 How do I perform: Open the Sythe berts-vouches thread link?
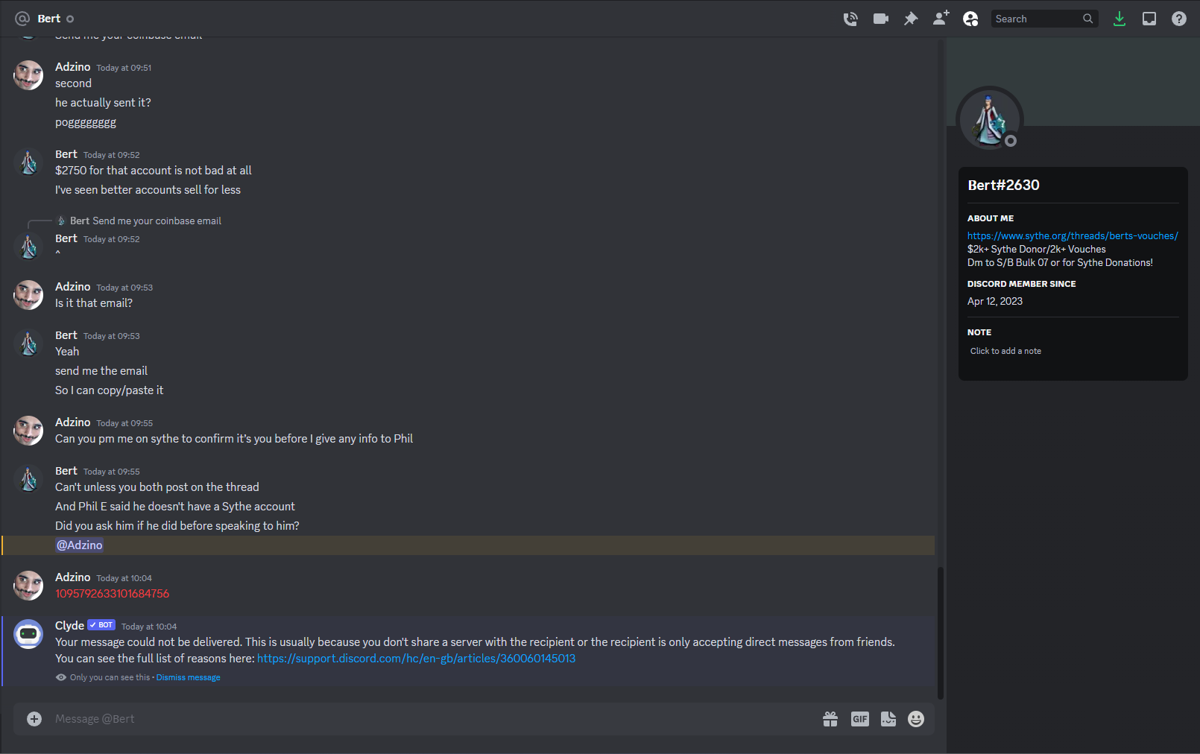coord(1073,235)
